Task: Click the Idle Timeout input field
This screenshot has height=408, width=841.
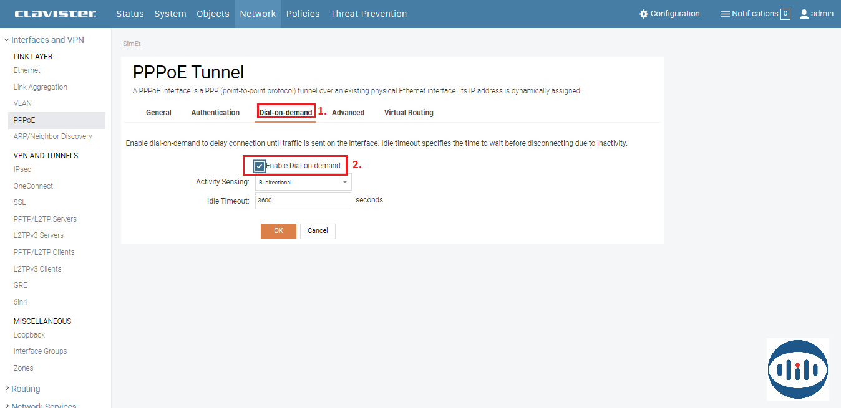Action: 303,201
